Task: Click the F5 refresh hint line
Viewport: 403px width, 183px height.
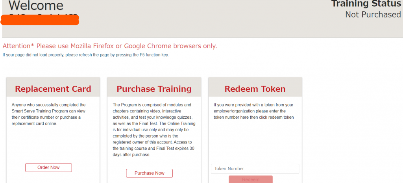Action: point(85,55)
